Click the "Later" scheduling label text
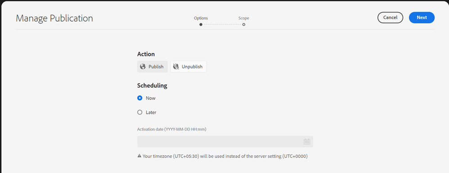This screenshot has width=449, height=173. [151, 112]
